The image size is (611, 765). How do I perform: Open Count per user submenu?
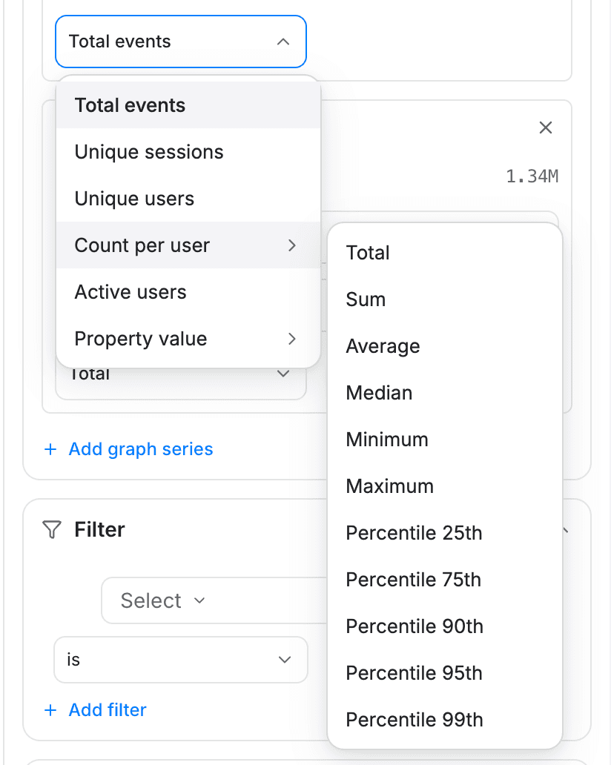tap(188, 245)
